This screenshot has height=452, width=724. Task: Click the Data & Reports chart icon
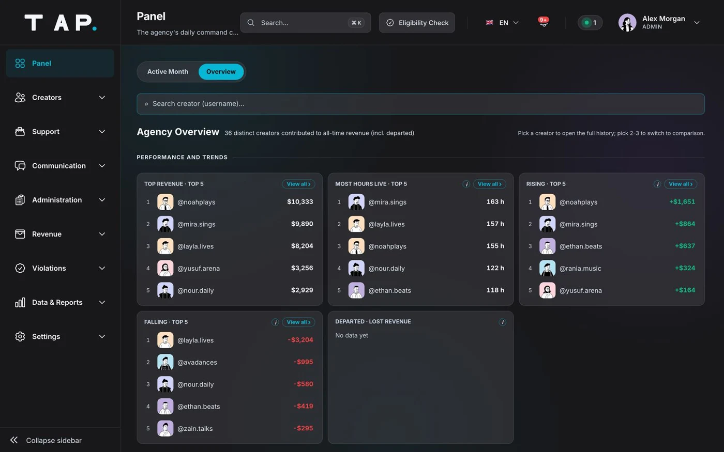tap(20, 302)
